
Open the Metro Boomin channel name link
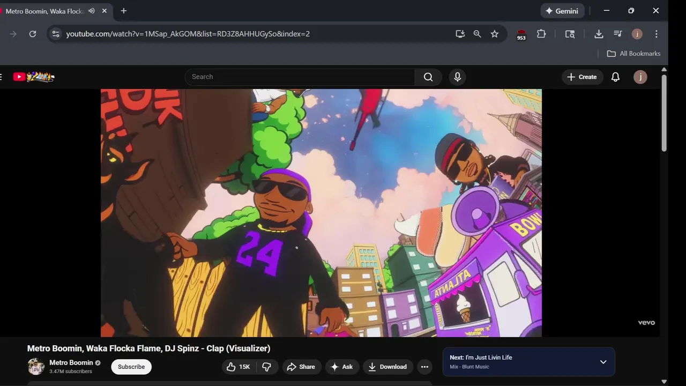[x=71, y=362]
